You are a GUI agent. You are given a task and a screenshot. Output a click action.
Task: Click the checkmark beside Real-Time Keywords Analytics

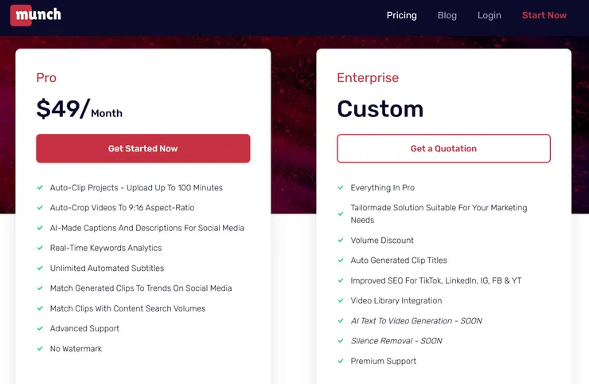[40, 248]
